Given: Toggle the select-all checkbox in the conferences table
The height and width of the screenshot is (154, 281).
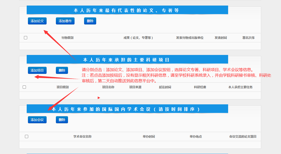Looking at the screenshot, I should click(x=26, y=137).
